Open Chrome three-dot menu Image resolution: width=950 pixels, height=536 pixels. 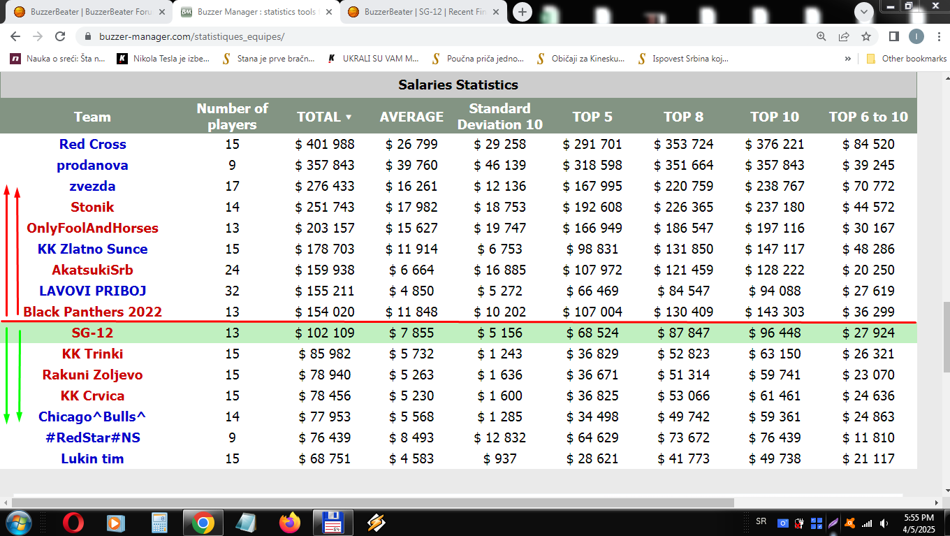point(938,36)
